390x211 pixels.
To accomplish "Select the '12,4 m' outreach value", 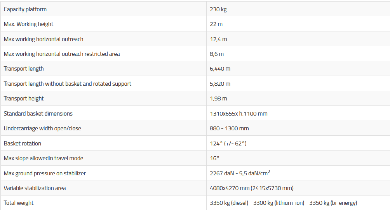I will 218,39.
